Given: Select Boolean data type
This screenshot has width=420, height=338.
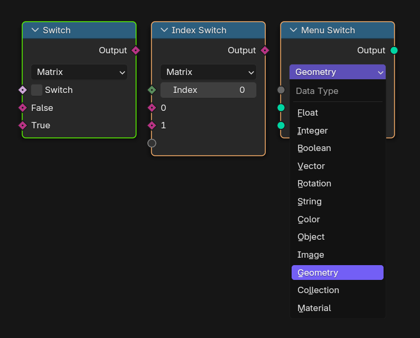Looking at the screenshot, I should (338, 148).
